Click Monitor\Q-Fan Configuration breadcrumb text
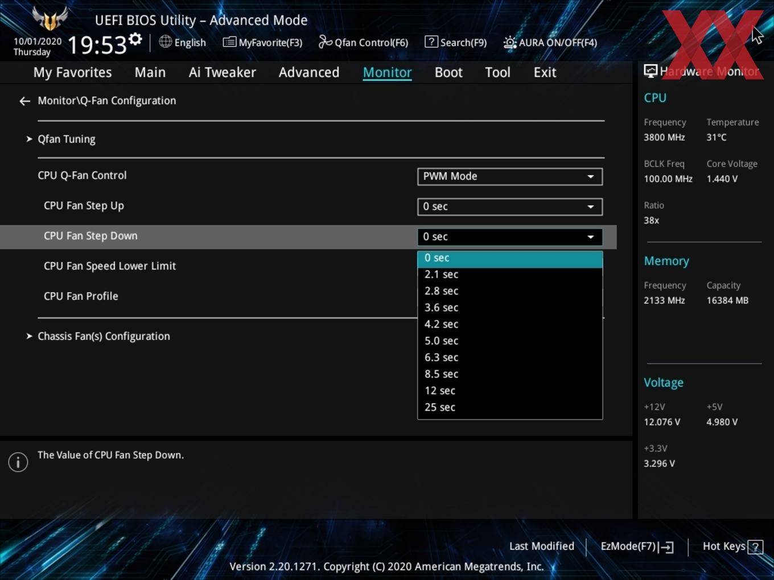The width and height of the screenshot is (774, 580). (107, 101)
